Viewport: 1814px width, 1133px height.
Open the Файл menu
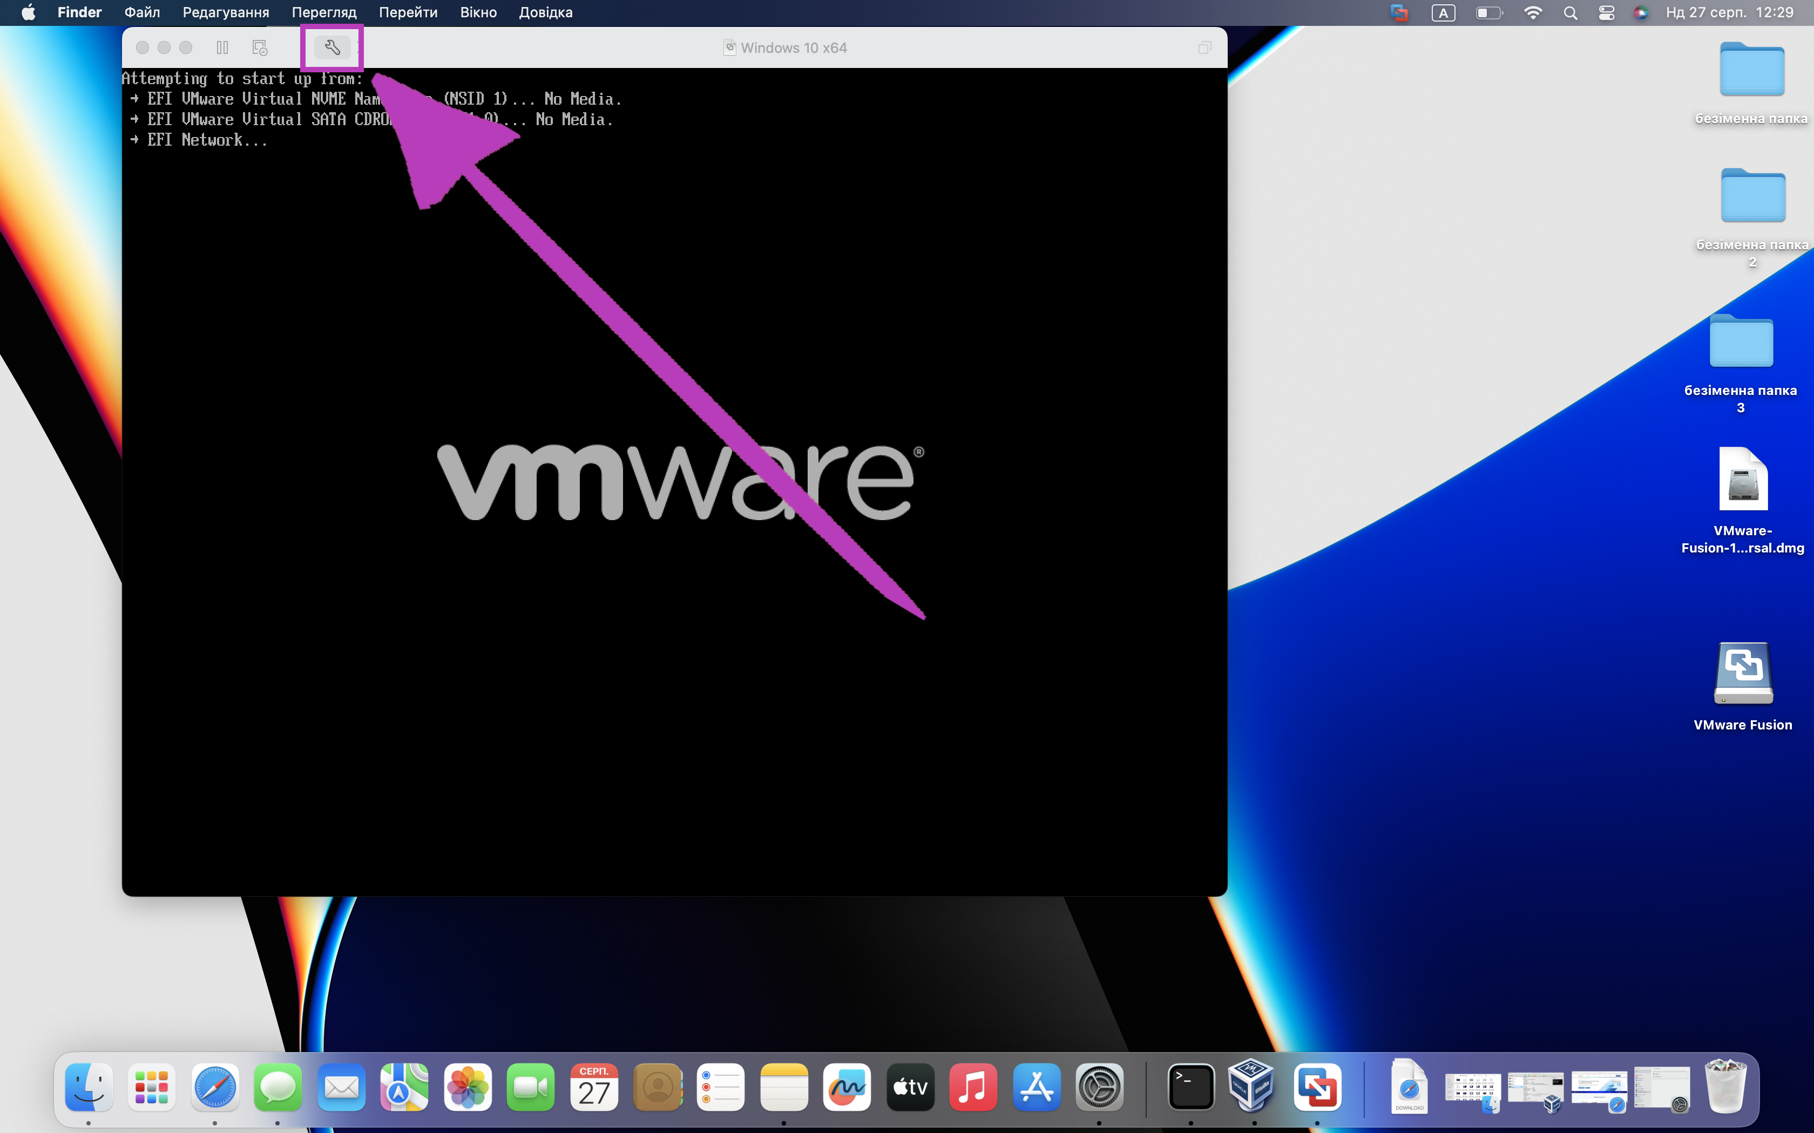pos(141,12)
